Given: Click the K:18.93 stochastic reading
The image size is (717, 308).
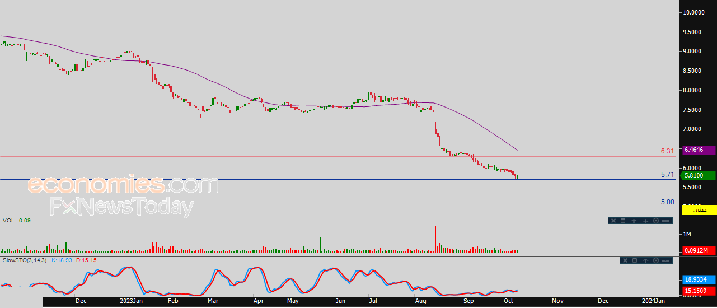Looking at the screenshot, I should pyautogui.click(x=62, y=260).
